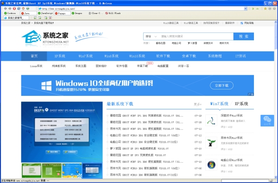Screen dimensions: 278x183
Task: Click in the 请输入搜索关键词 search field
Action: click(x=196, y=36)
